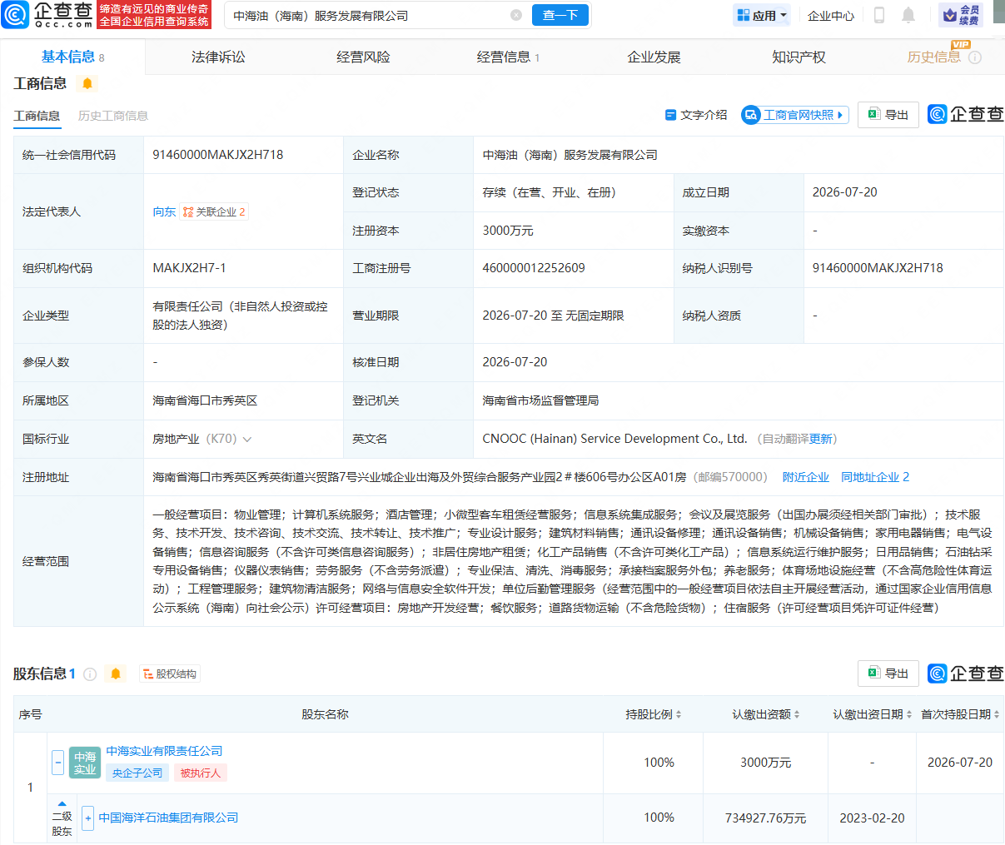
Task: Open the 历史信息 VIP tab
Action: coord(933,57)
